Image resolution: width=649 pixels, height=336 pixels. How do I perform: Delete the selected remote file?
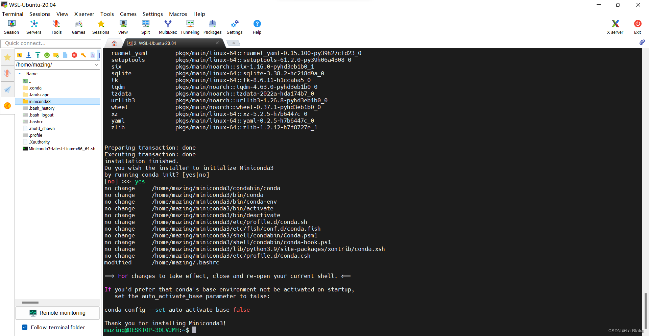[x=74, y=55]
